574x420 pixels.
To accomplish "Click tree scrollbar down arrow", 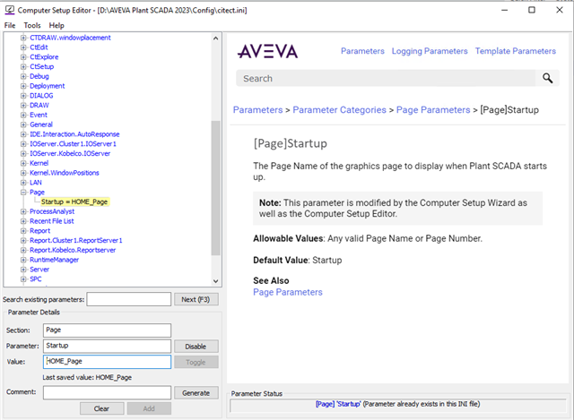I will 215,281.
